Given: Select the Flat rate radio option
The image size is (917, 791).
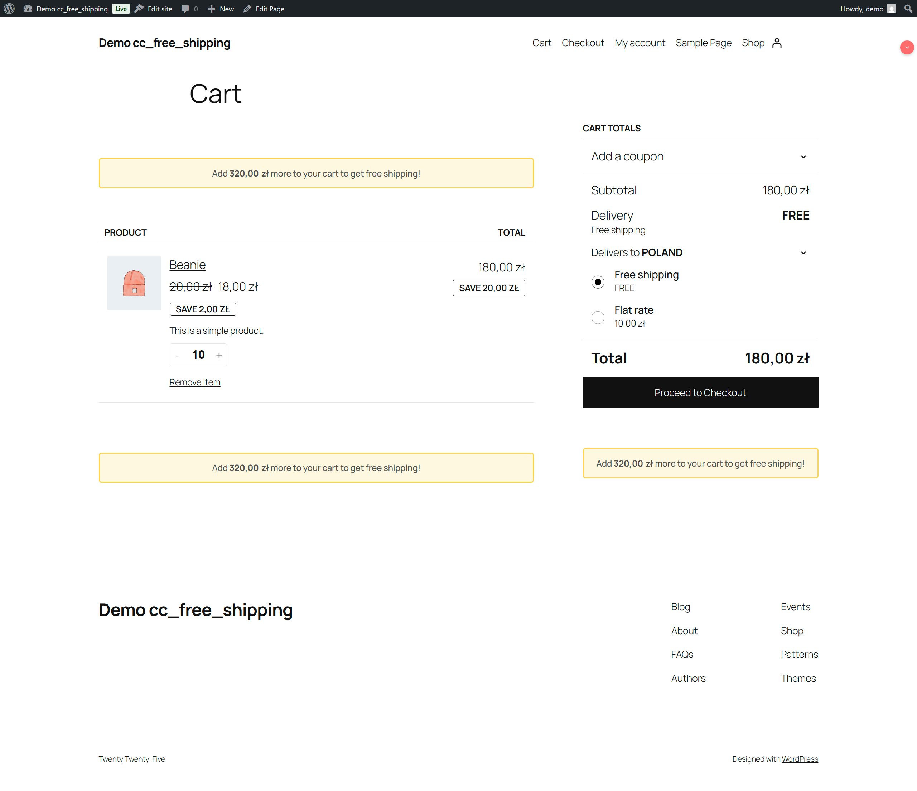Looking at the screenshot, I should 598,317.
